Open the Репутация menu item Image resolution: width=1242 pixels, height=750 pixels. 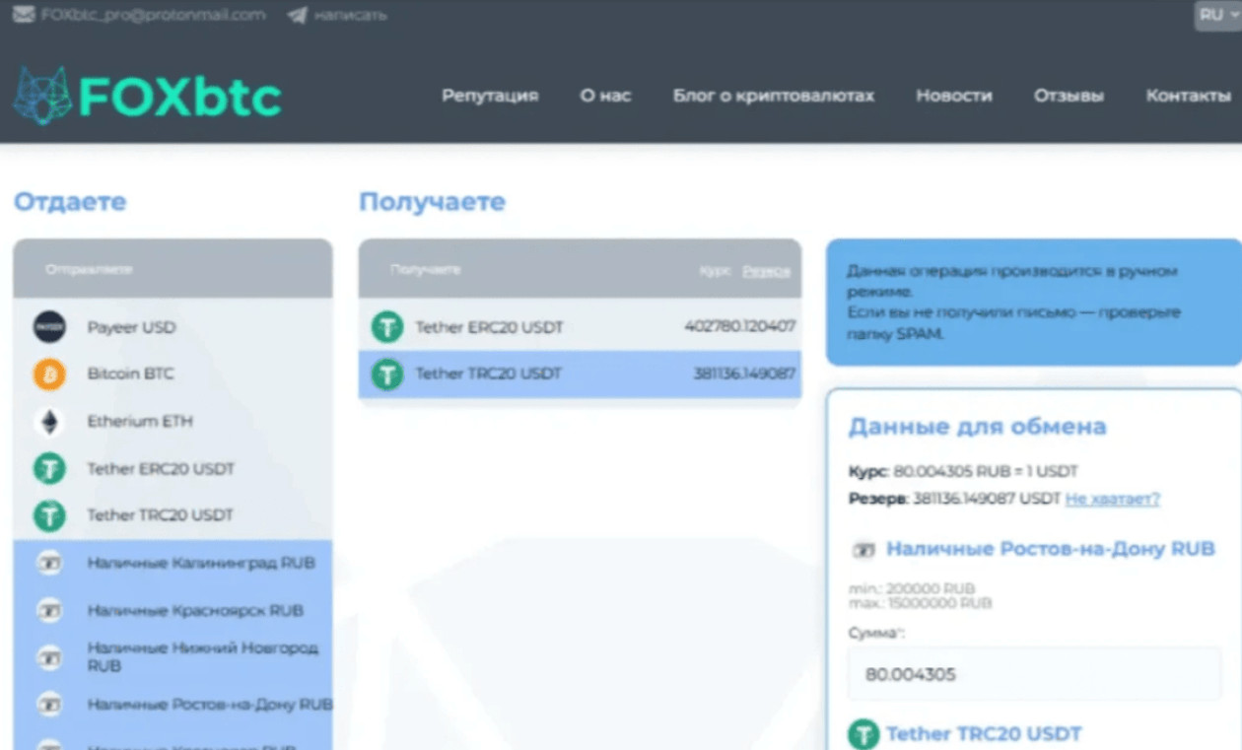[490, 96]
